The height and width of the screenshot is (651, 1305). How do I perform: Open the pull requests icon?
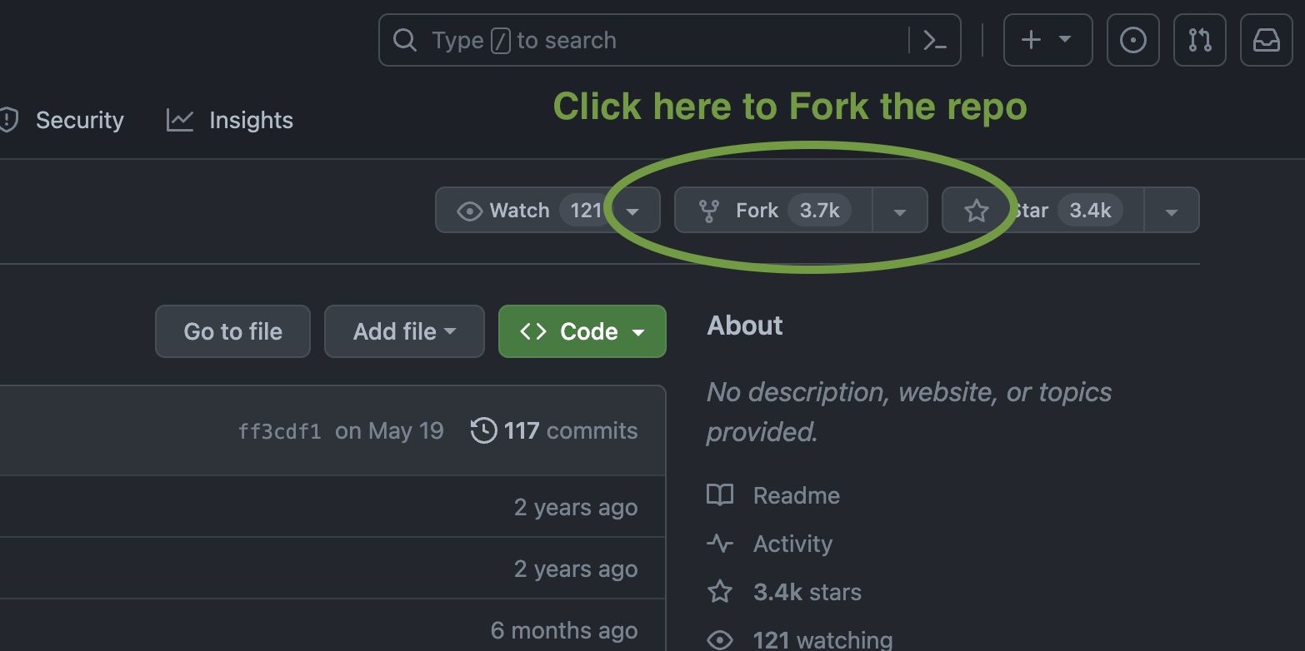(x=1199, y=40)
